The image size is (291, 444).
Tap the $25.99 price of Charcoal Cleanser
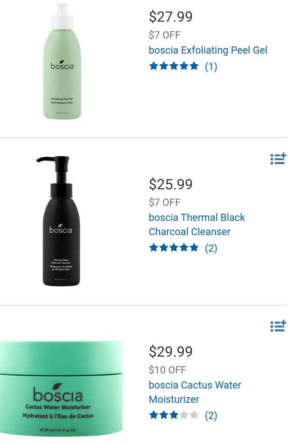point(170,184)
